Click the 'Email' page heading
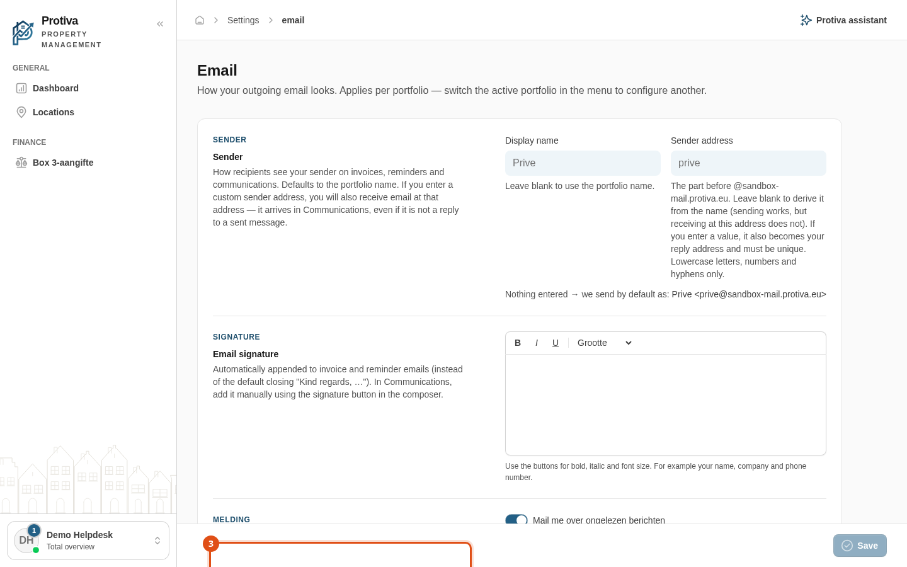 (x=217, y=71)
